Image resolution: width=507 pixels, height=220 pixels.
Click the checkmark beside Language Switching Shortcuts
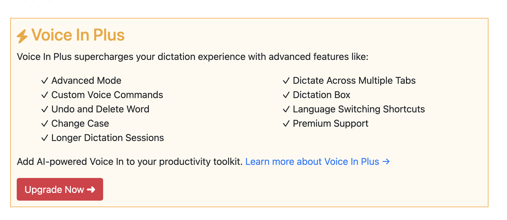286,109
